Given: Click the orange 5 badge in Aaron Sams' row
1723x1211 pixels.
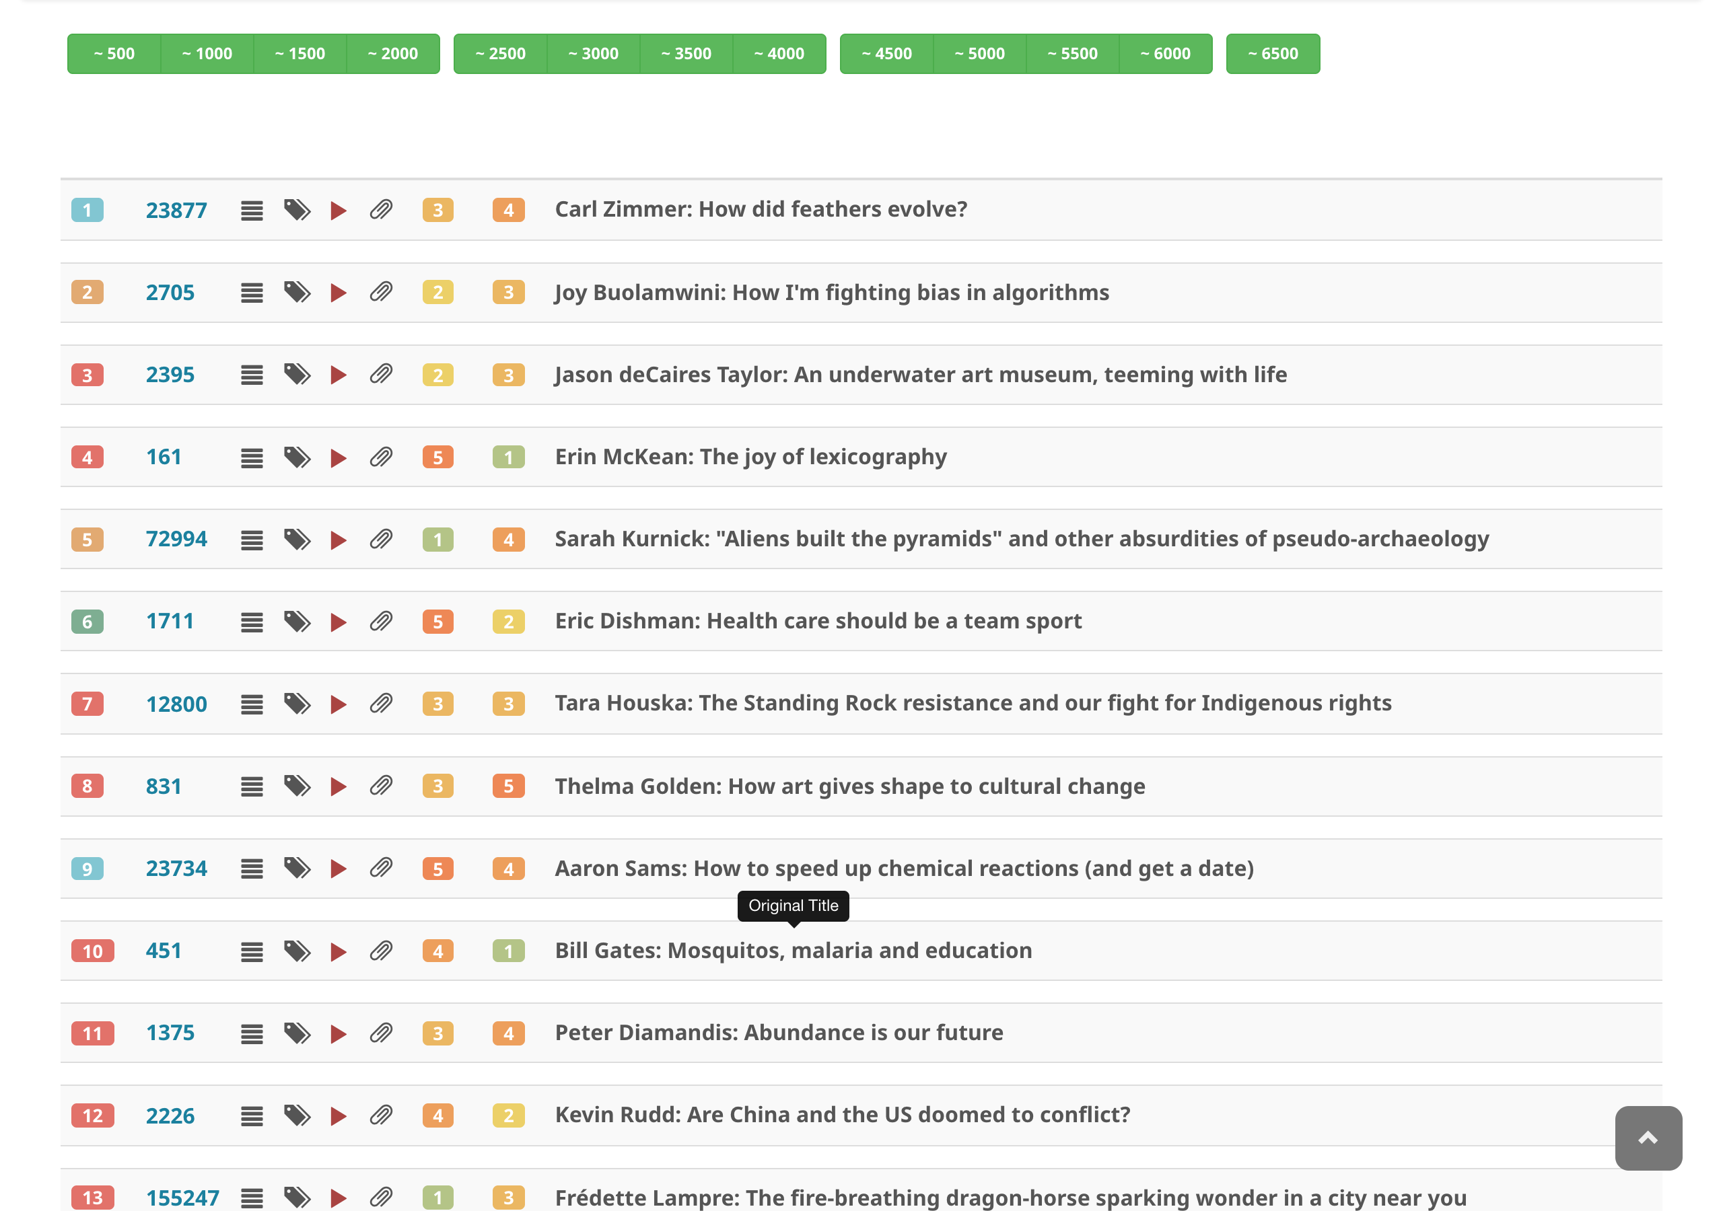Looking at the screenshot, I should pos(437,869).
